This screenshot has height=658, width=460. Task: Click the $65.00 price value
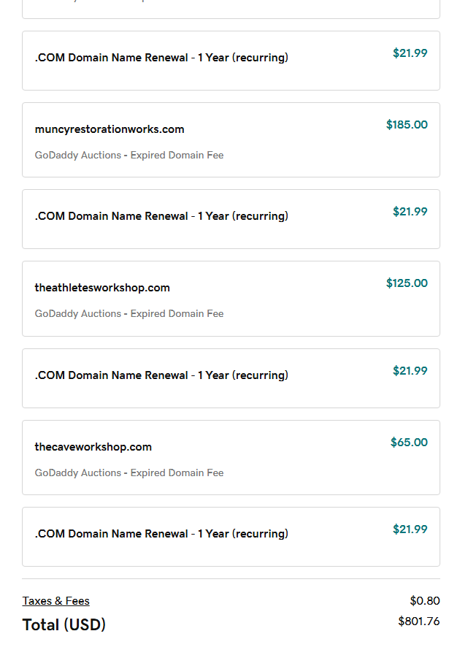409,443
